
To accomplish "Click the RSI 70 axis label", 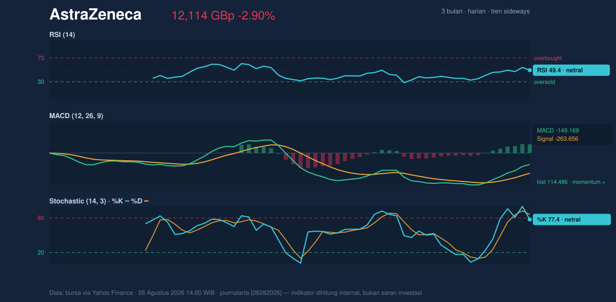I will (41, 58).
